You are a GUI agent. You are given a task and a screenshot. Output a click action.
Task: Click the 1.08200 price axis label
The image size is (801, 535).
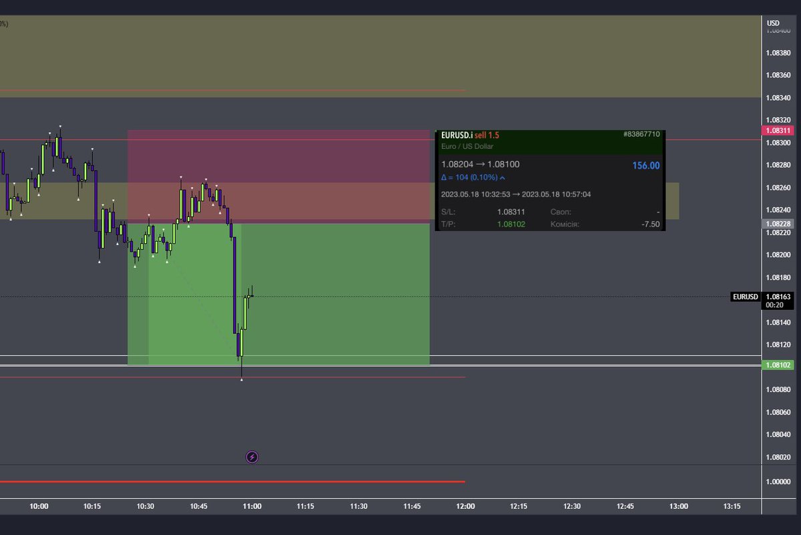[x=778, y=255]
